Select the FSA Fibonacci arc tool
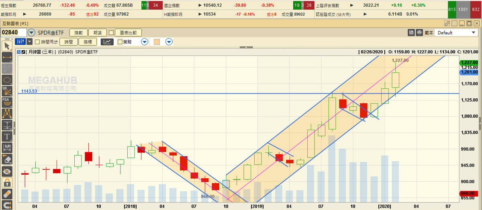Viewport: 482px width, 210px height. [x=7, y=102]
